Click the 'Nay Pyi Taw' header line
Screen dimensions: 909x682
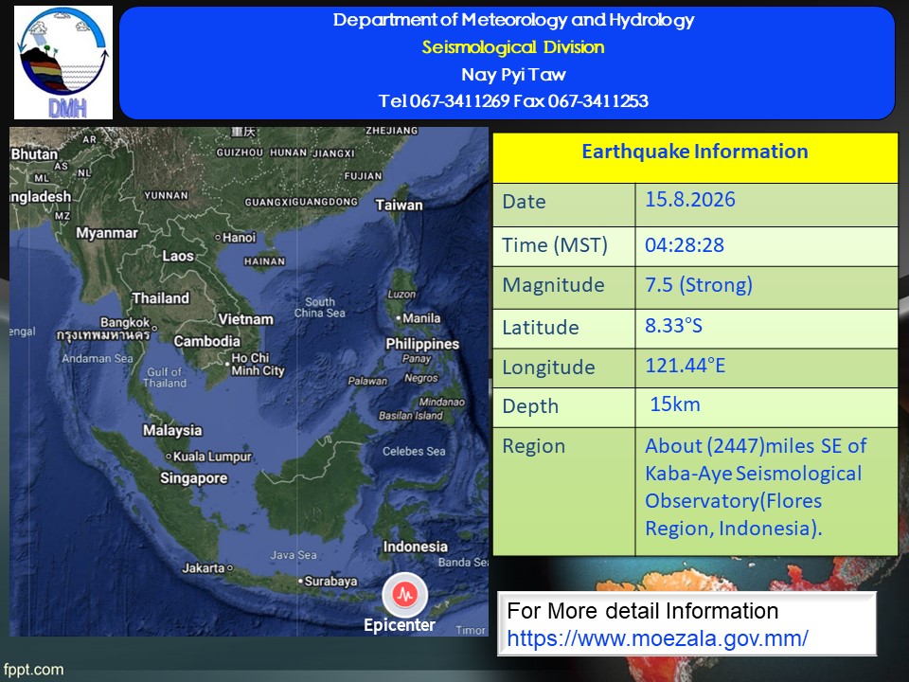coord(513,74)
